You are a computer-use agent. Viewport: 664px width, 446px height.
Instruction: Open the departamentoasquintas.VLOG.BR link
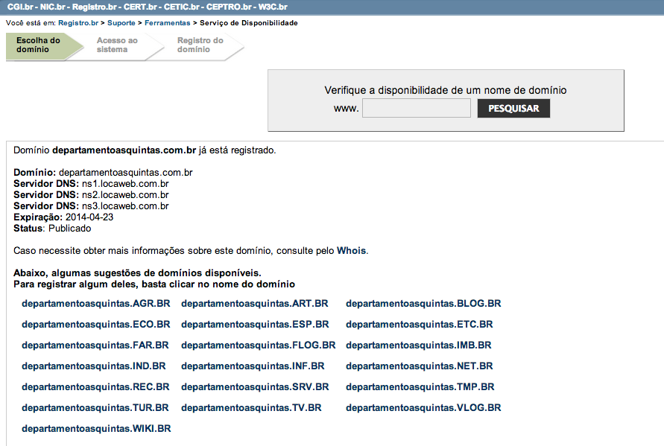(423, 408)
